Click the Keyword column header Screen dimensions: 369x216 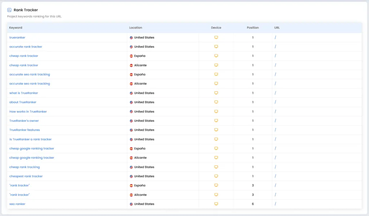15,28
